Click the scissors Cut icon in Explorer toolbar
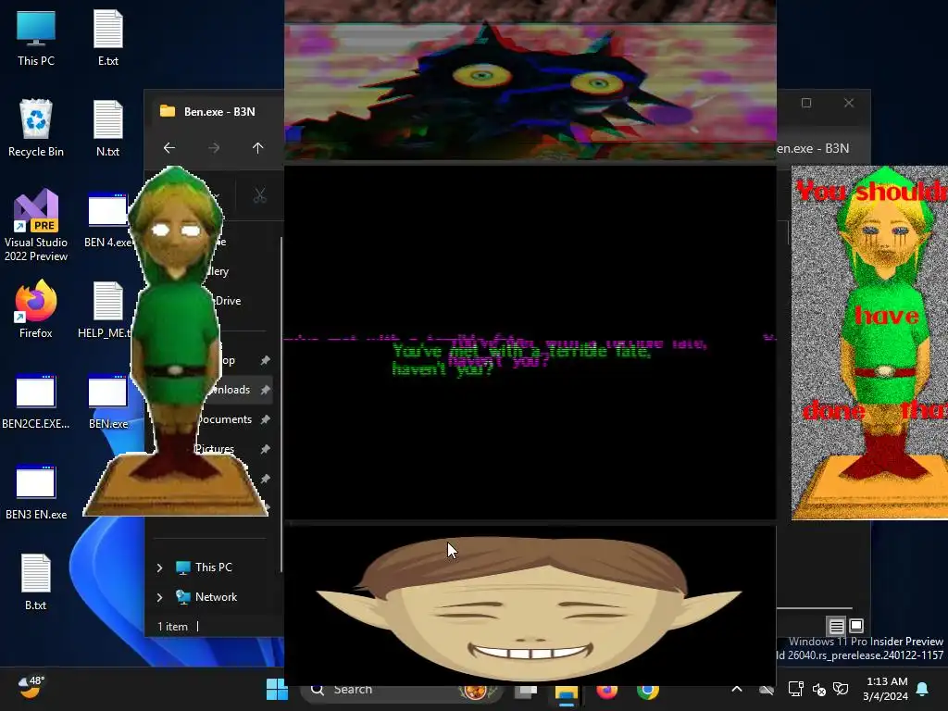Viewport: 948px width, 711px height. pyautogui.click(x=259, y=195)
